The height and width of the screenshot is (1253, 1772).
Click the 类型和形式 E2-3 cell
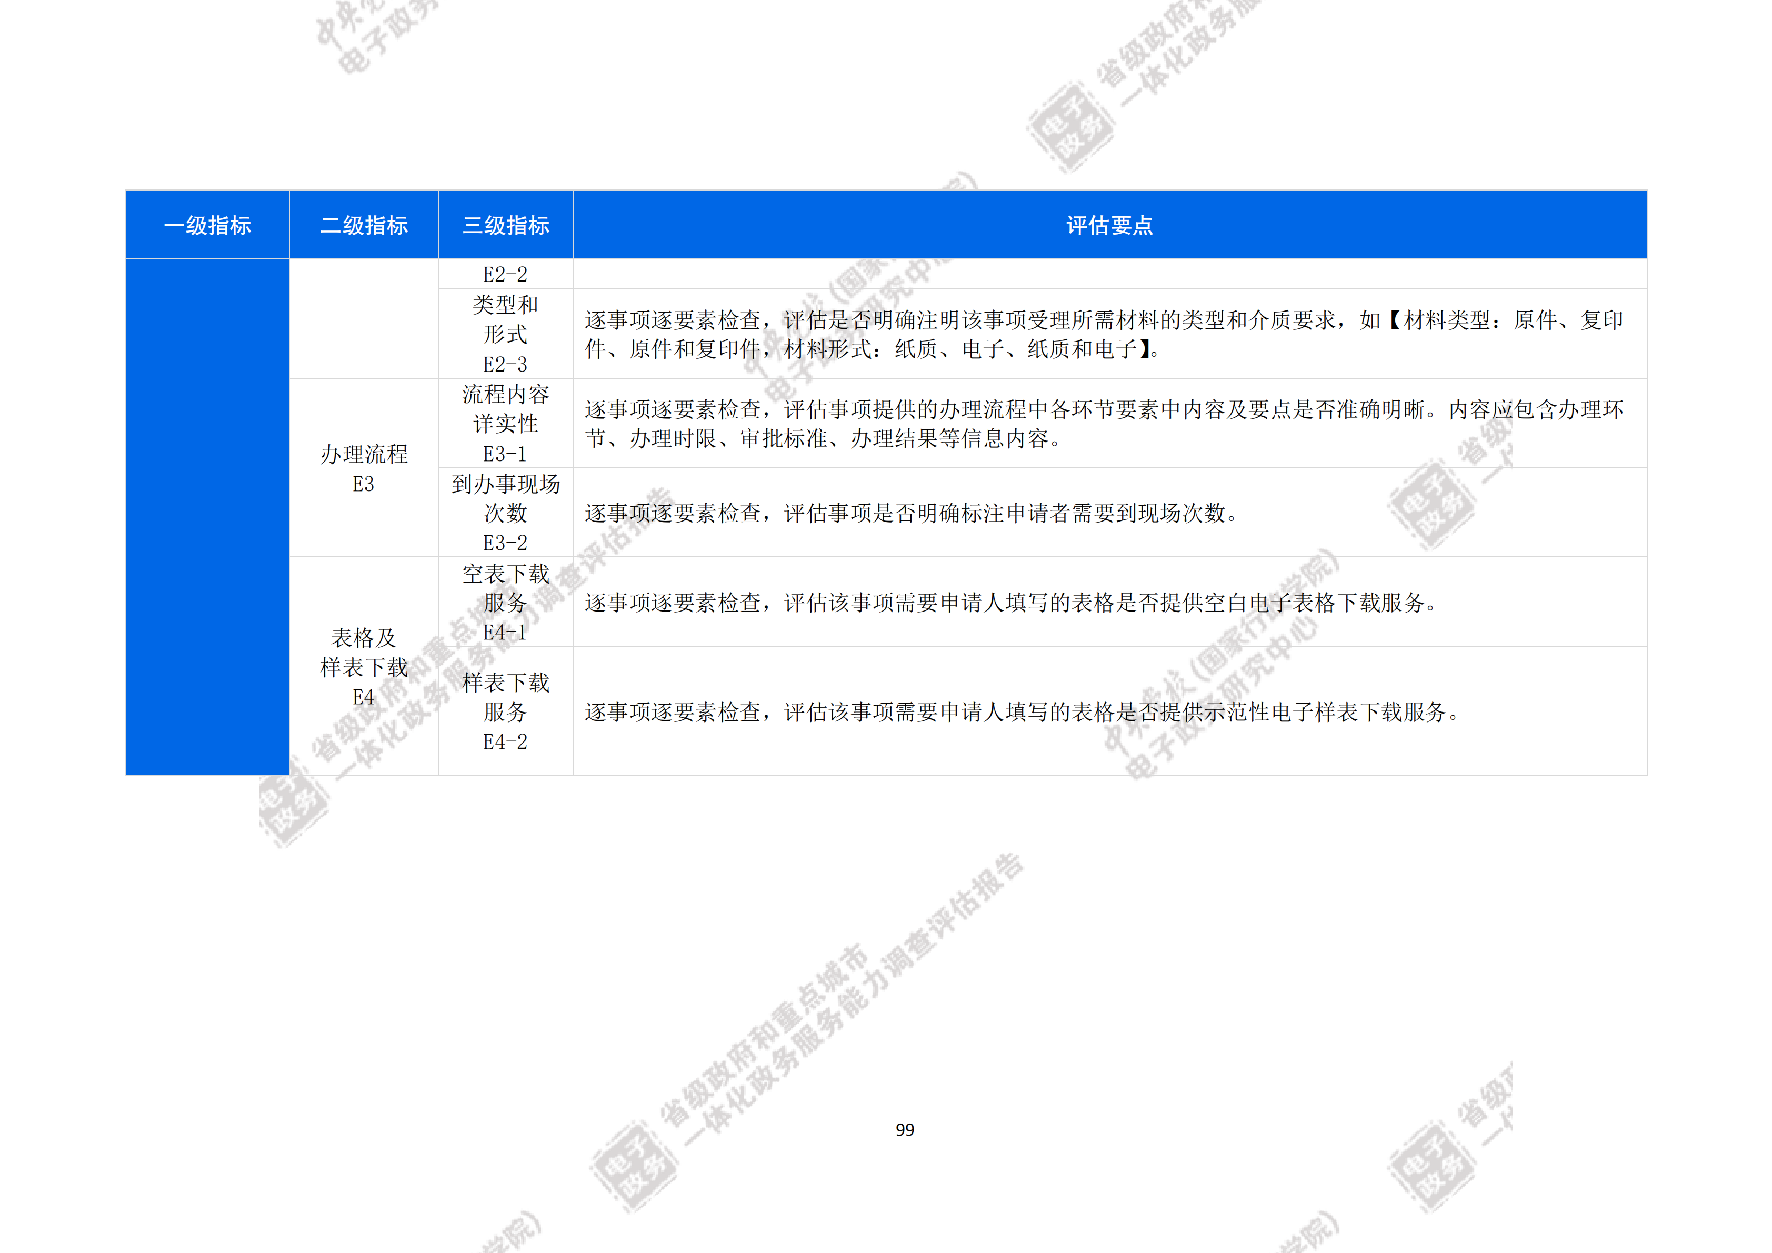[x=506, y=334]
